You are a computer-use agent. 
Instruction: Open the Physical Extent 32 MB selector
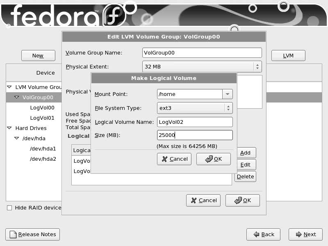(x=202, y=67)
